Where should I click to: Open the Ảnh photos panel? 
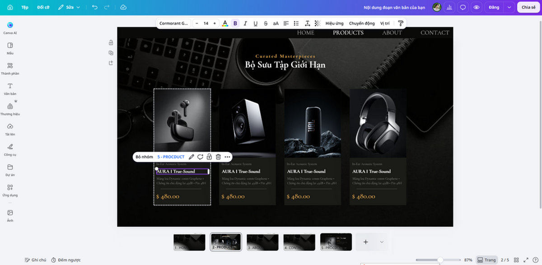tap(10, 215)
